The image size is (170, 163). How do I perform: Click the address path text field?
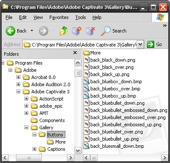(80, 45)
